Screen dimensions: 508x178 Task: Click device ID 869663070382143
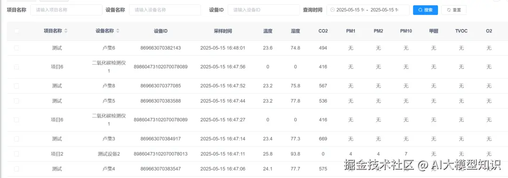161,48
